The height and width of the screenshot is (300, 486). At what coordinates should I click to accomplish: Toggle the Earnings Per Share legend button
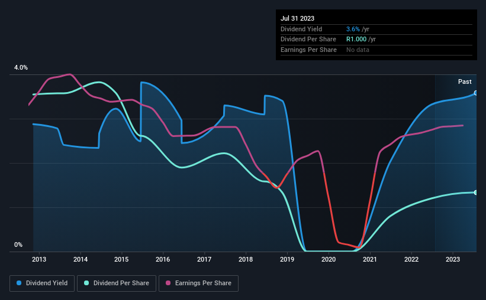pos(198,283)
